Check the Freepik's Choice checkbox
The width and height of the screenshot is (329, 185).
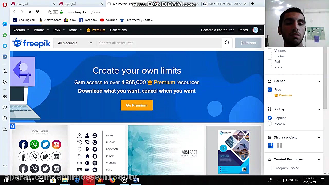pos(270,168)
